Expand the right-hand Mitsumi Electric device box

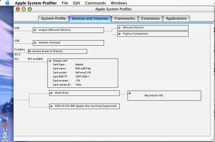(x=120, y=28)
